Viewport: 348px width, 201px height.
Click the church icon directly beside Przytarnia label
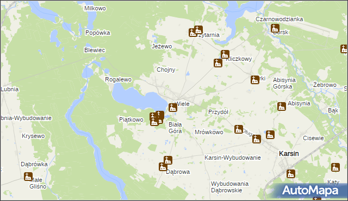pos(198,30)
